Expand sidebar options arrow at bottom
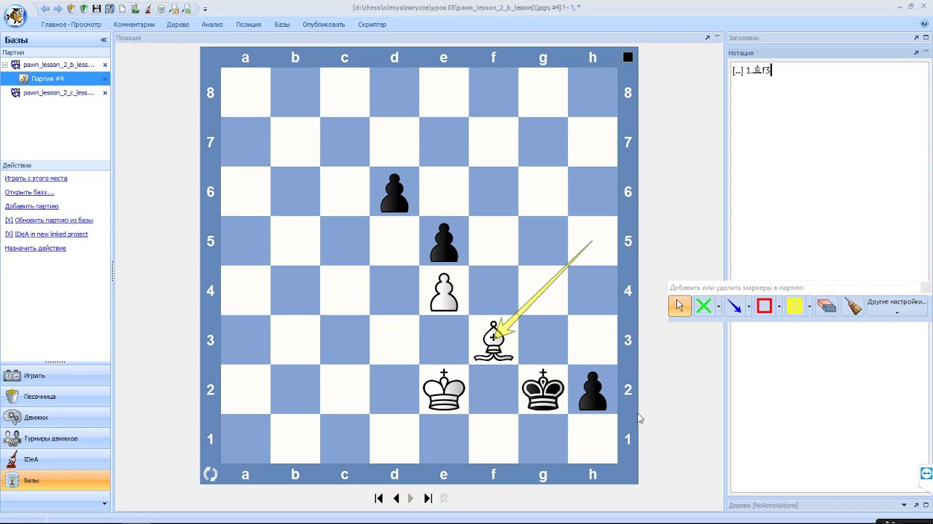This screenshot has height=524, width=933. pos(104,504)
